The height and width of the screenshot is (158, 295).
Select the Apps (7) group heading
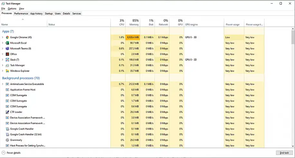[8, 31]
